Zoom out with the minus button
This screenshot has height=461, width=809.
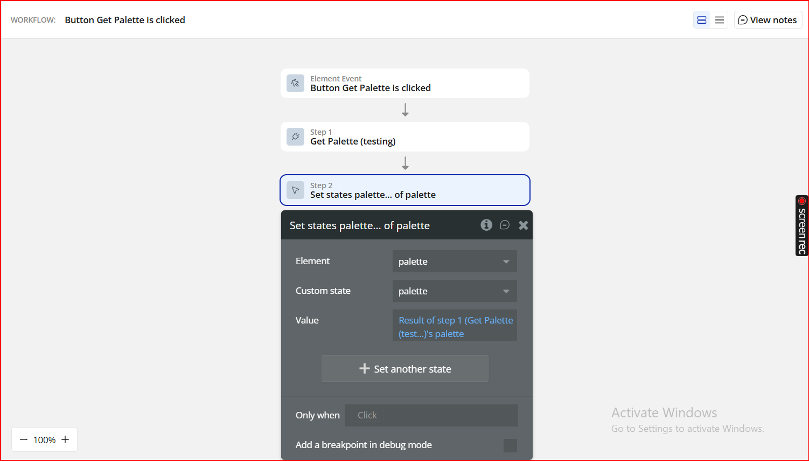[x=24, y=439]
